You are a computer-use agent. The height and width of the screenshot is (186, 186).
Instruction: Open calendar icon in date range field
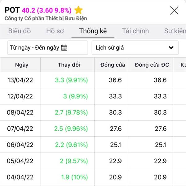[64, 48]
